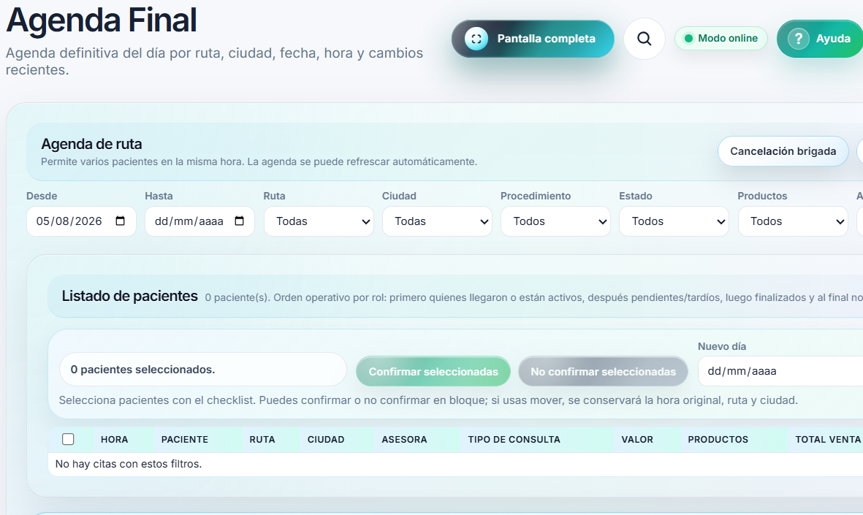
Task: Click the HORA column header
Action: 115,440
